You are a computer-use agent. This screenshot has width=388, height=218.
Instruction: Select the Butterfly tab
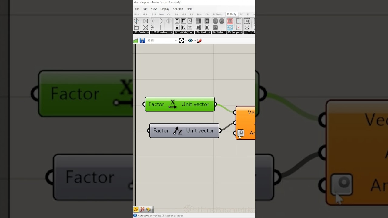232,14
